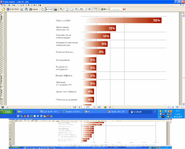This screenshot has width=185, height=149.
Task: Click the Zoom Out minus button
Action: [76, 9]
